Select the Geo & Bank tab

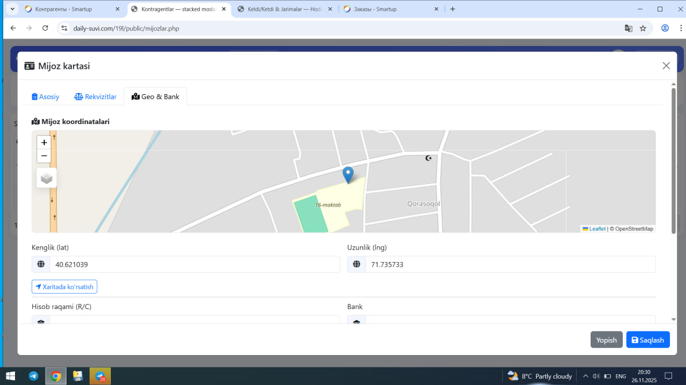click(x=155, y=97)
